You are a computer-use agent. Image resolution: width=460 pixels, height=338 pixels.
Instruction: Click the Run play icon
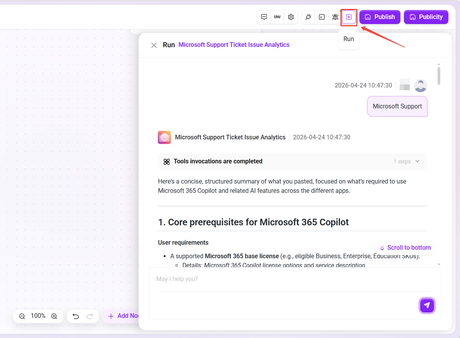tap(349, 17)
